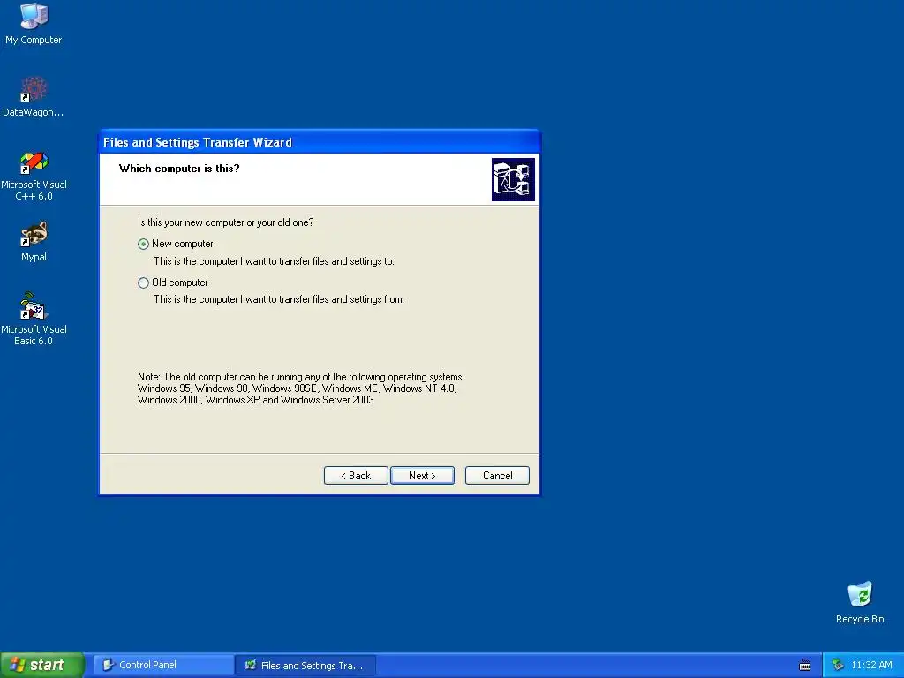Screen dimensions: 904x678
Task: Click the on-screen keyboard tray icon
Action: 805,666
